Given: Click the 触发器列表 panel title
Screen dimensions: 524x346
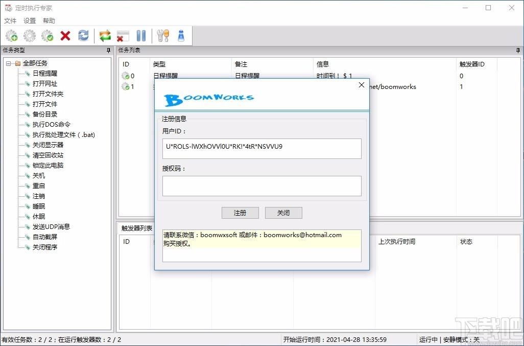Looking at the screenshot, I should click(137, 228).
